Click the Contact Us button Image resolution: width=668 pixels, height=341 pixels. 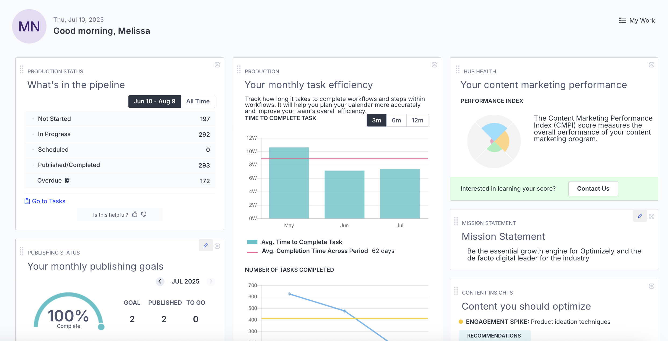pyautogui.click(x=593, y=188)
